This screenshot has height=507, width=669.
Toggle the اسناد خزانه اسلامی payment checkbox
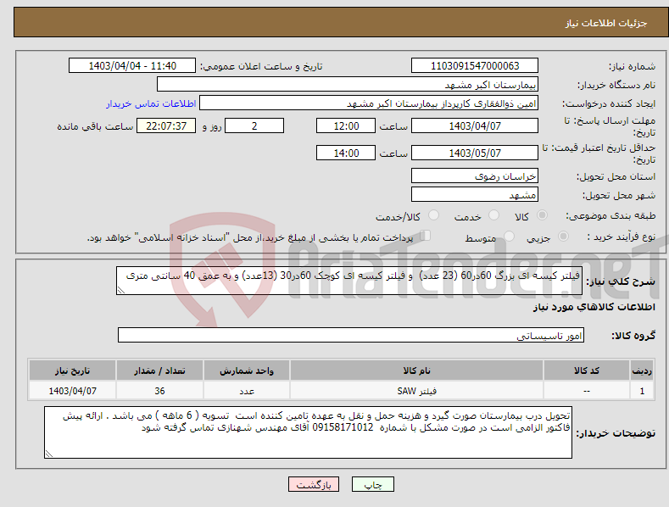426,236
